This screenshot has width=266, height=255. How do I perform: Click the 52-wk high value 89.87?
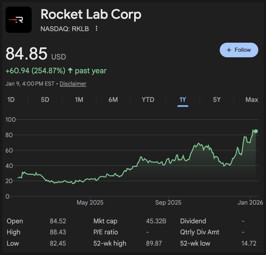click(x=154, y=243)
